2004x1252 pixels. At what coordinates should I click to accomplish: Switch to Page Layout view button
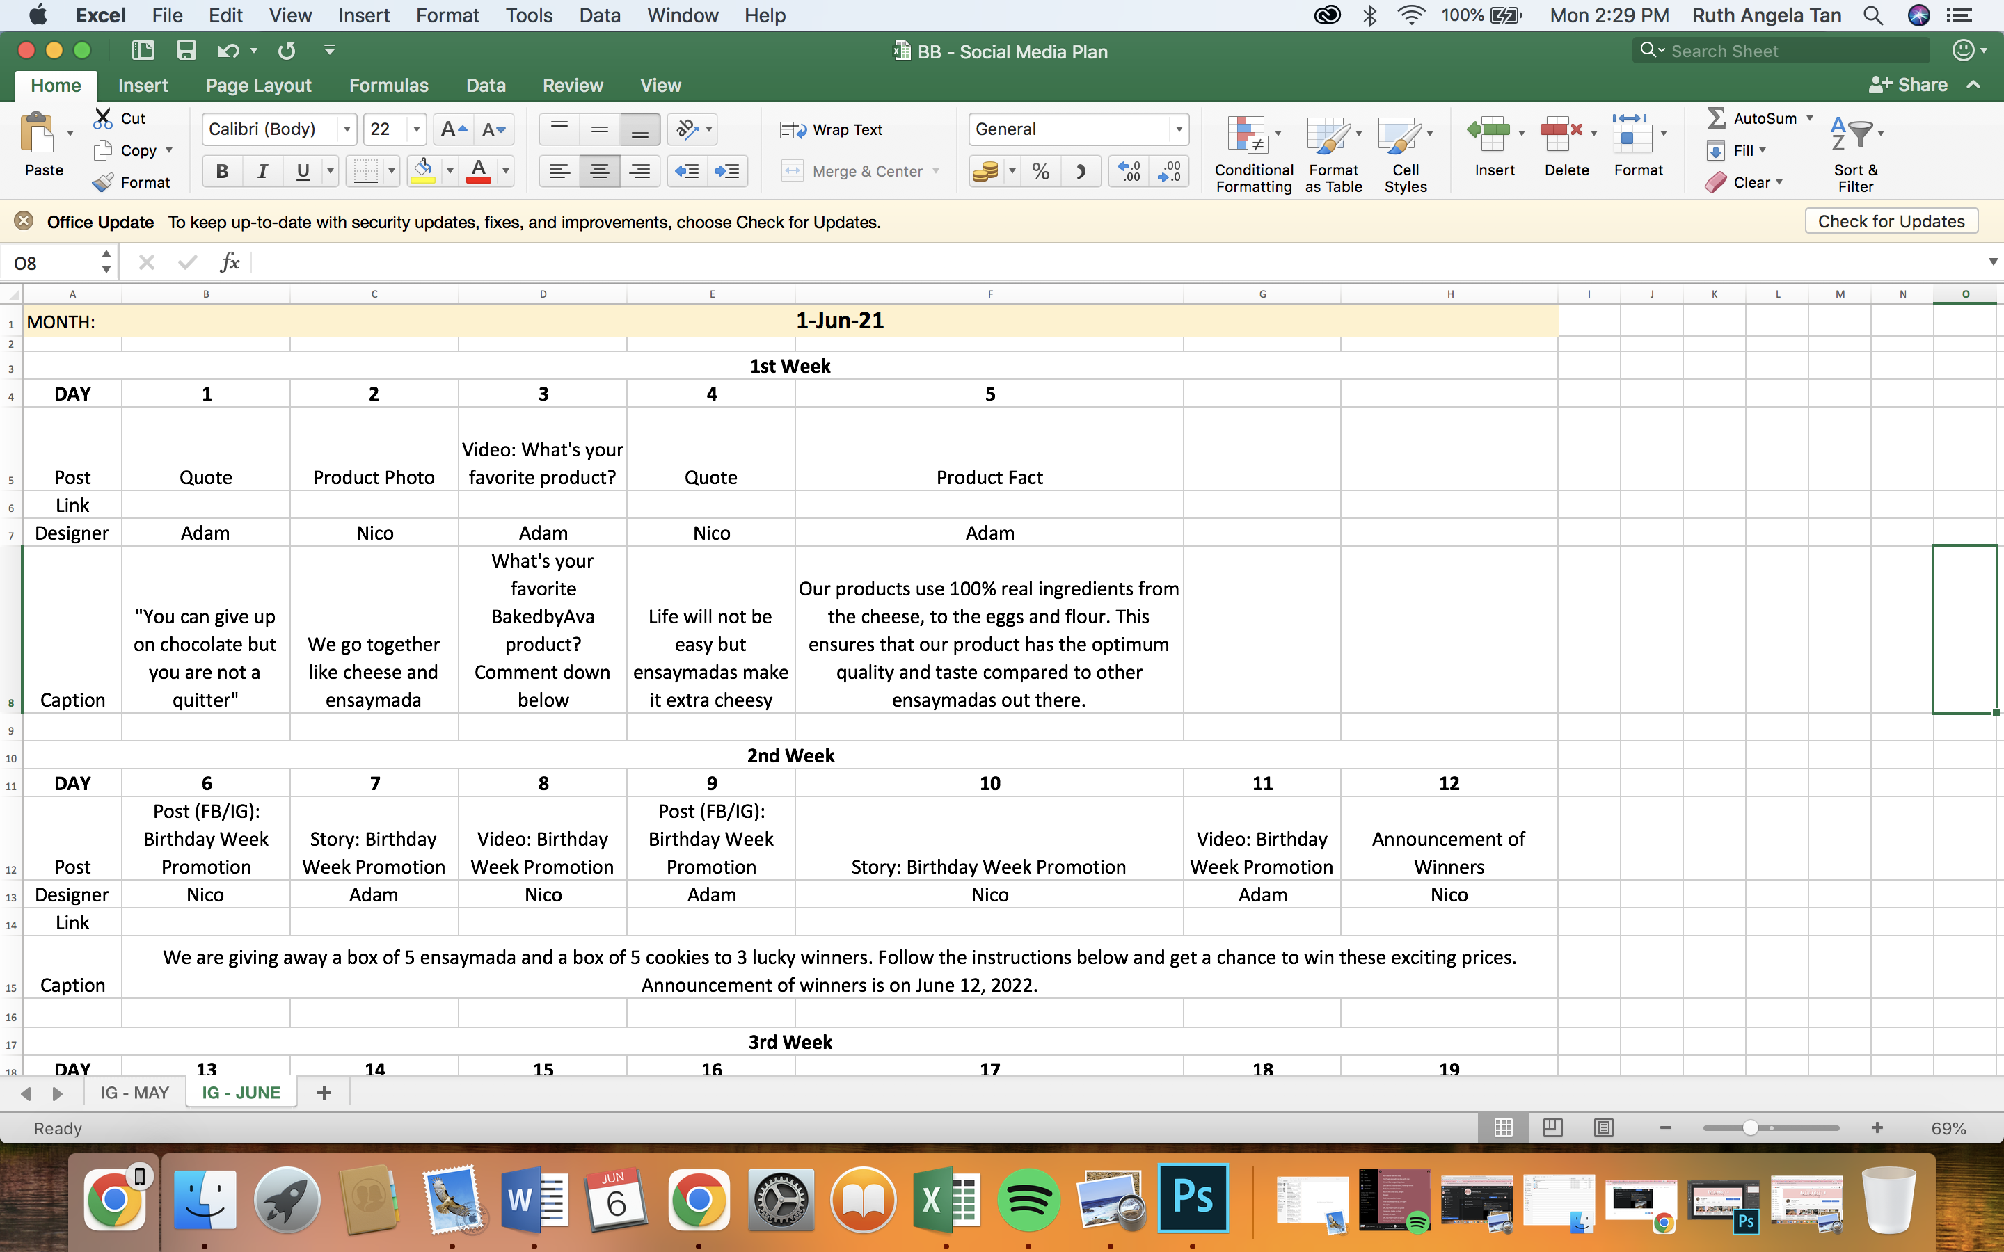(1552, 1127)
